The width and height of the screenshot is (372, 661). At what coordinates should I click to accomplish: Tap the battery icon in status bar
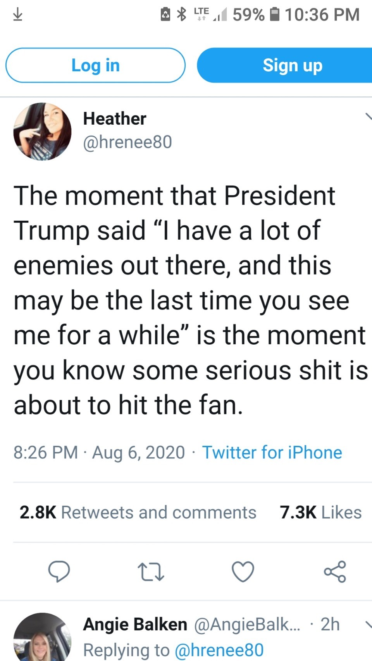274,15
